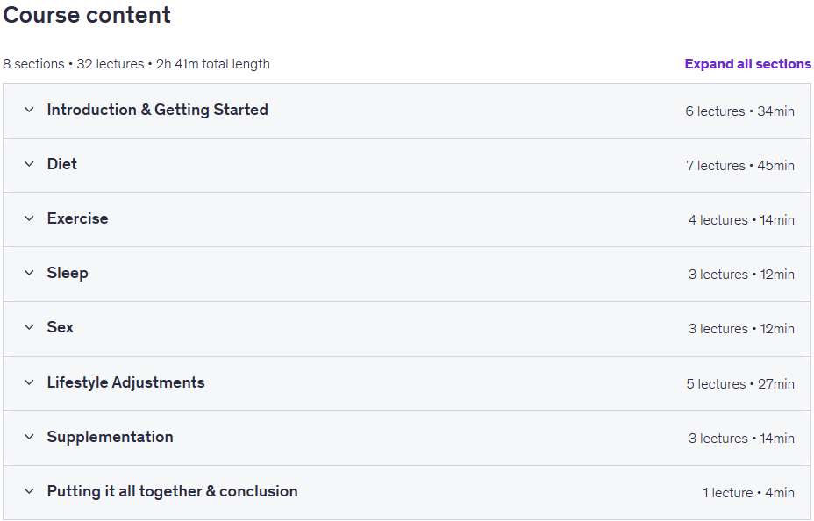Open the Lifestyle Adjustments heading
The width and height of the screenshot is (814, 521).
pos(125,382)
